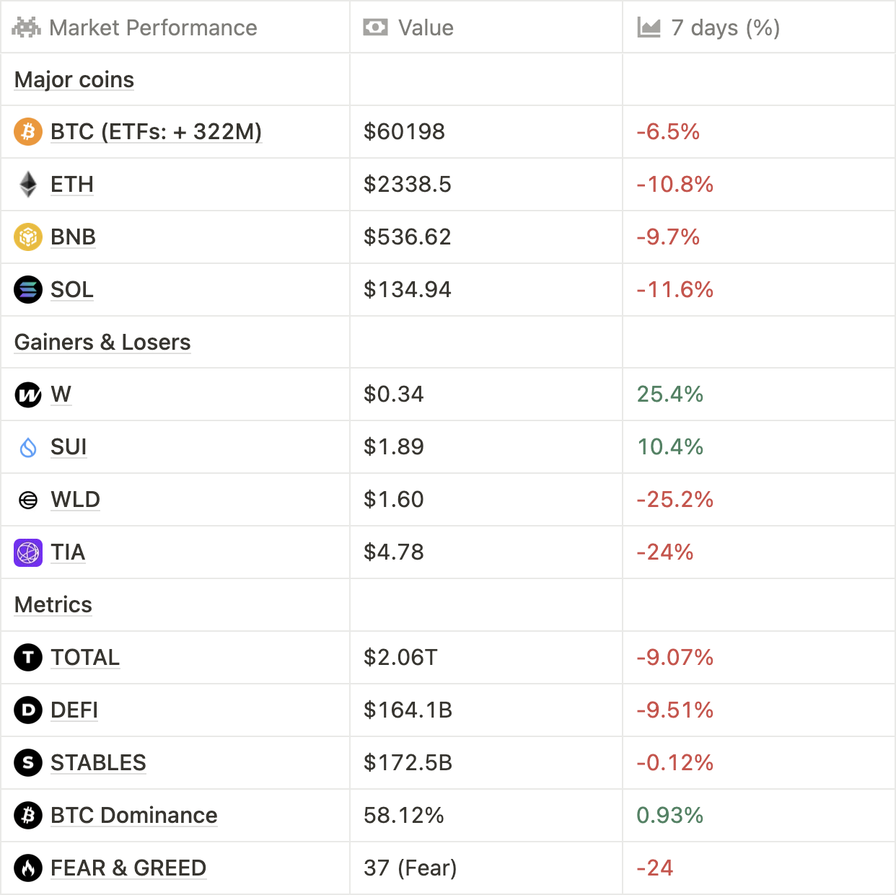Open the TOTAL market cap link

[x=85, y=658]
